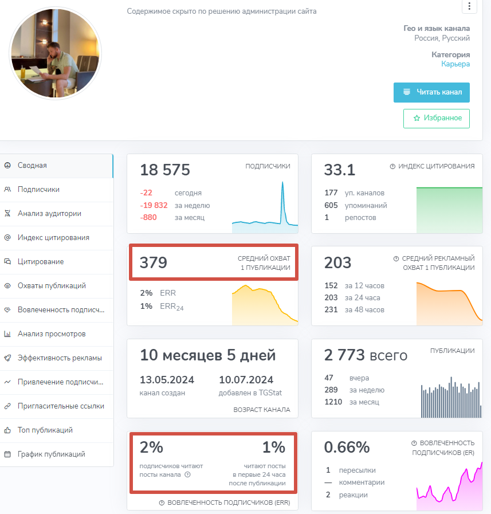This screenshot has height=514, width=491.
Task: Click the 13.05.2024 creation date
Action: tap(167, 379)
